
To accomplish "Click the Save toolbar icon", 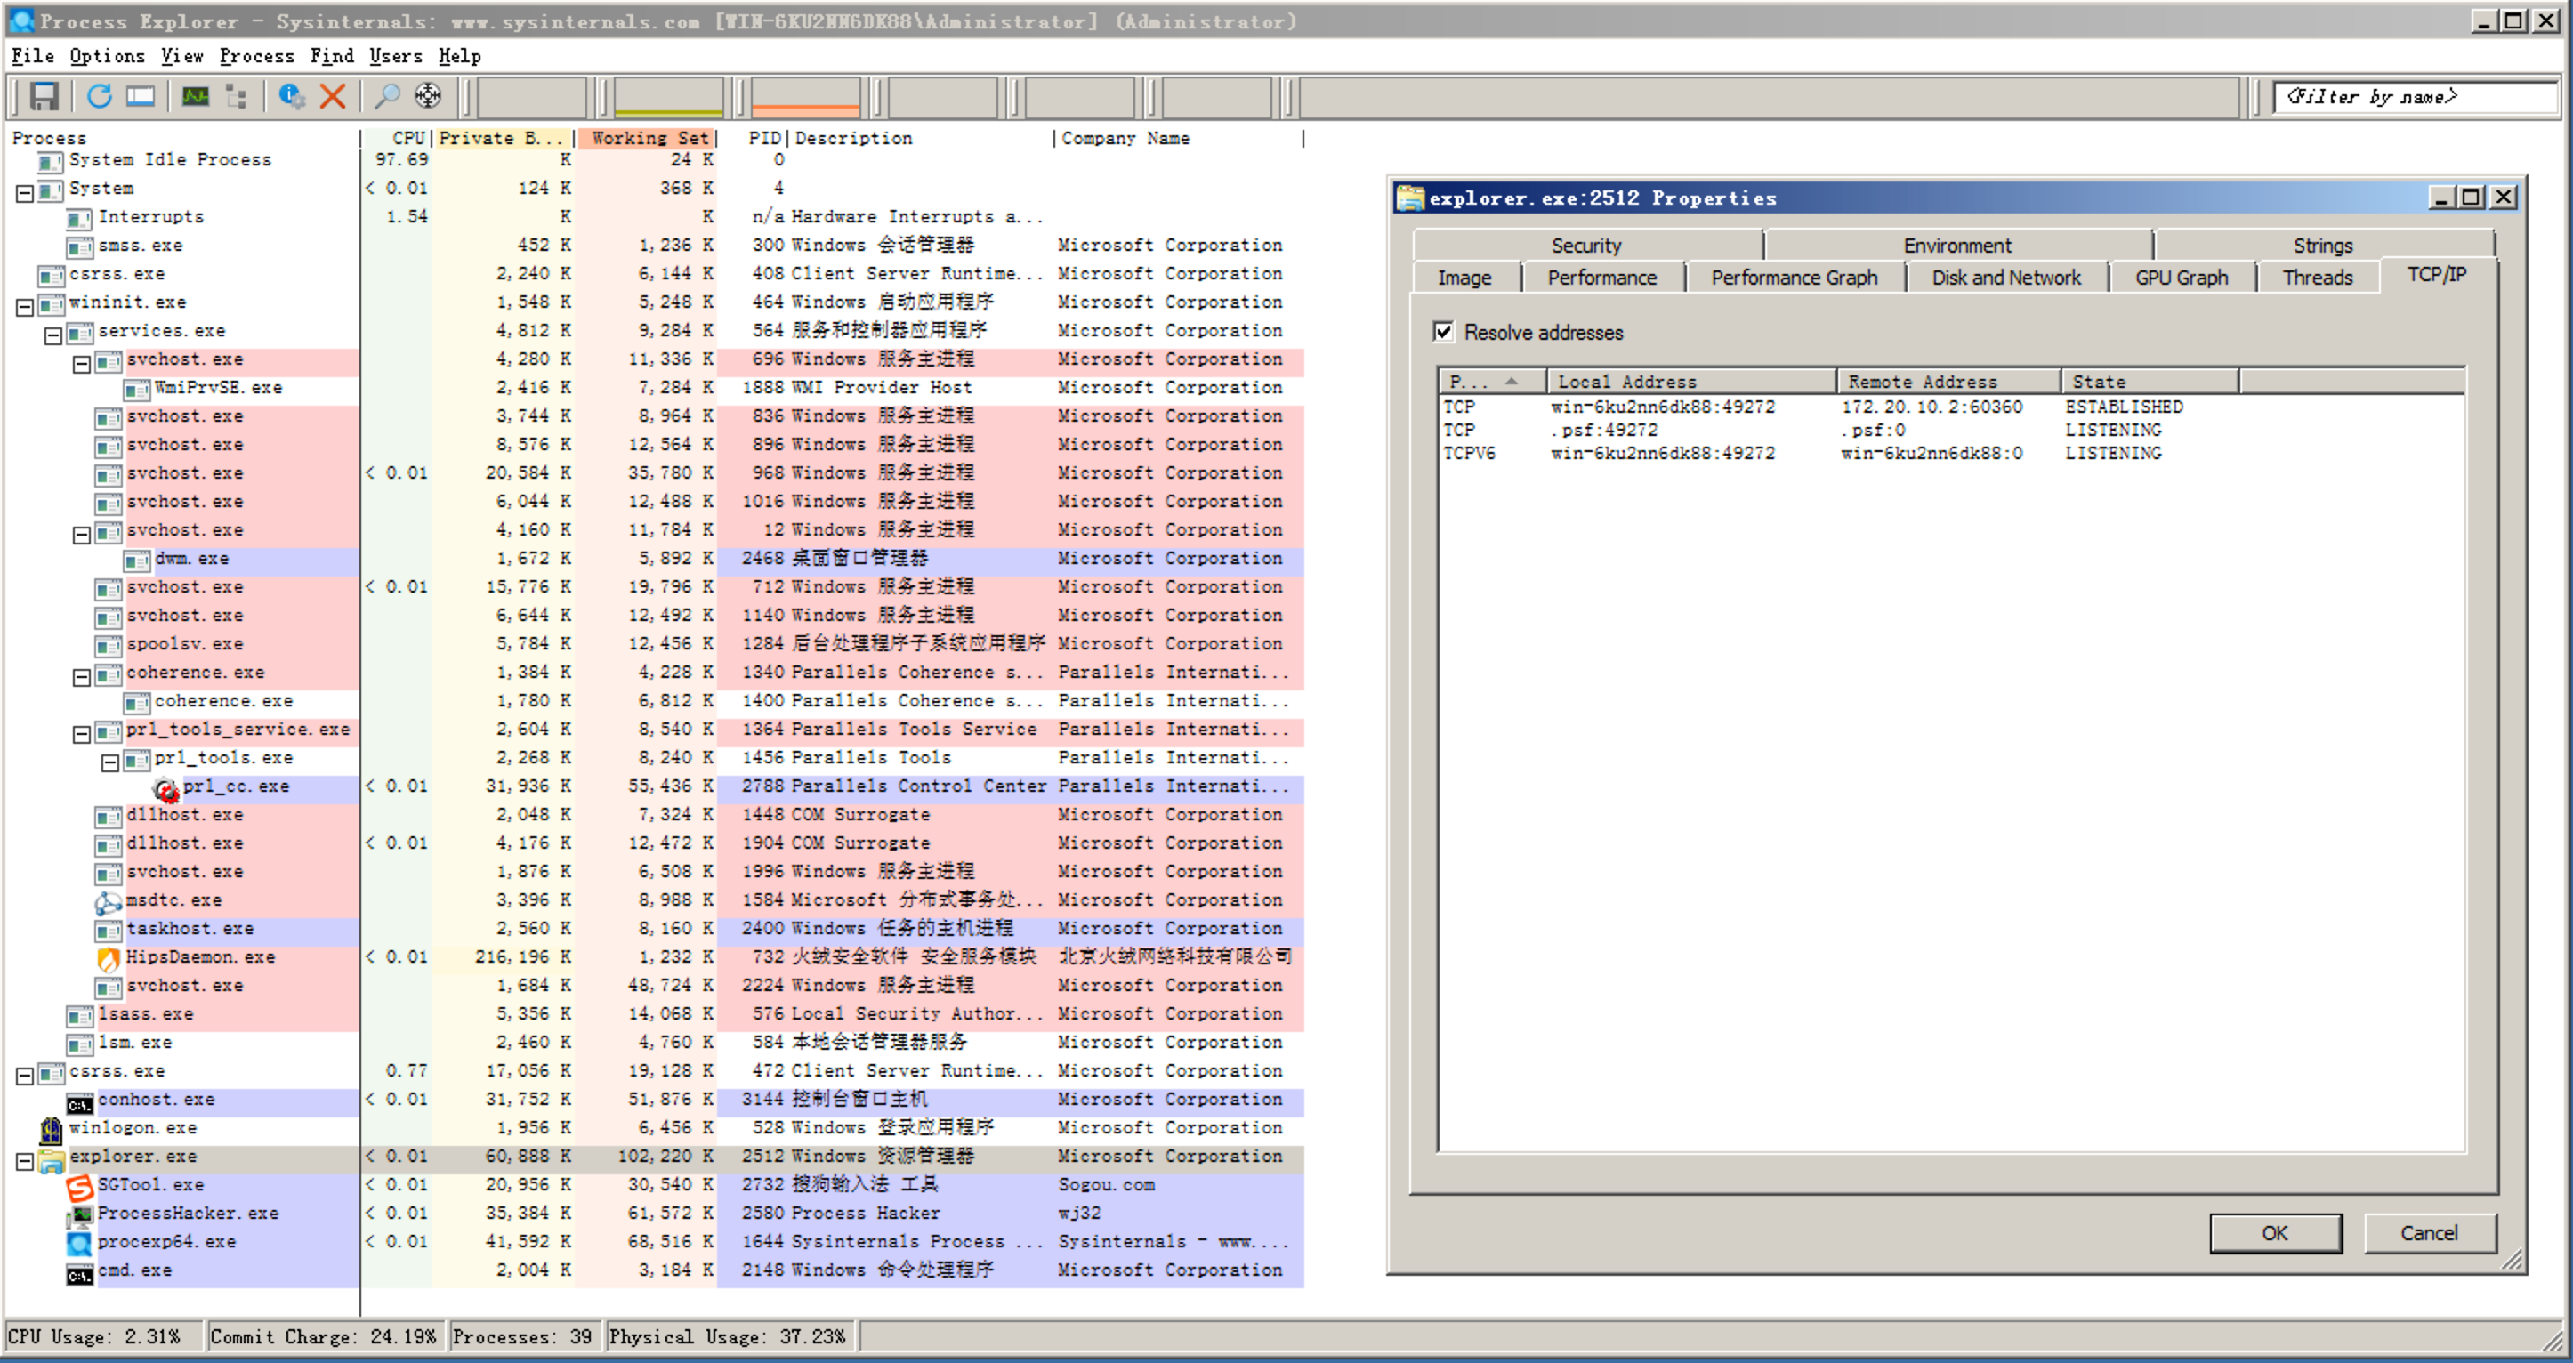I will click(x=44, y=96).
